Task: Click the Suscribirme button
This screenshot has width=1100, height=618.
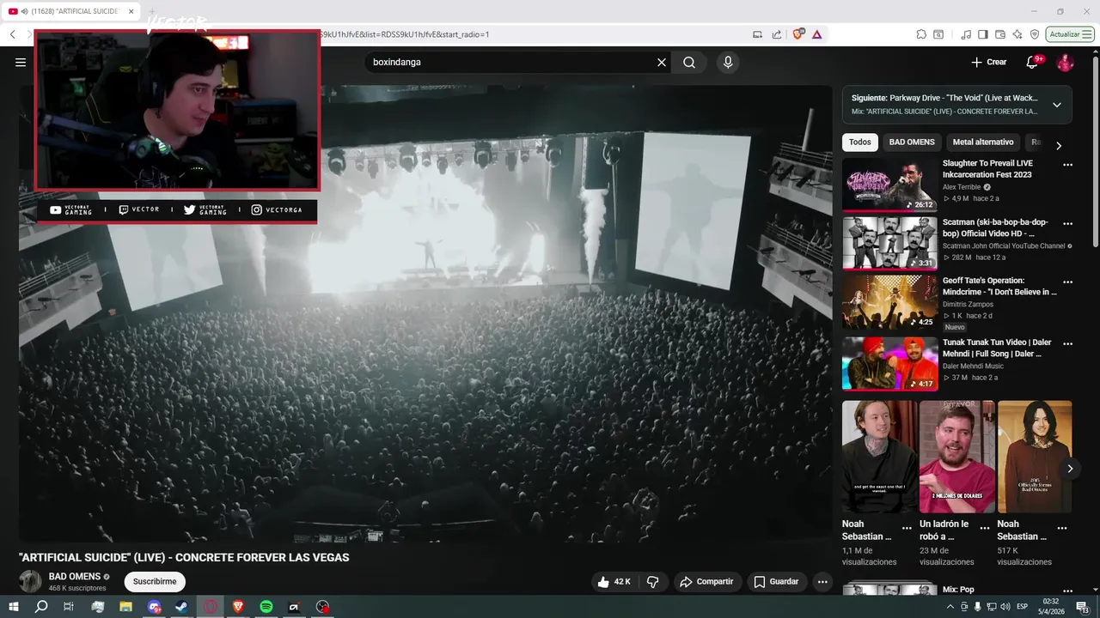Action: (x=155, y=582)
